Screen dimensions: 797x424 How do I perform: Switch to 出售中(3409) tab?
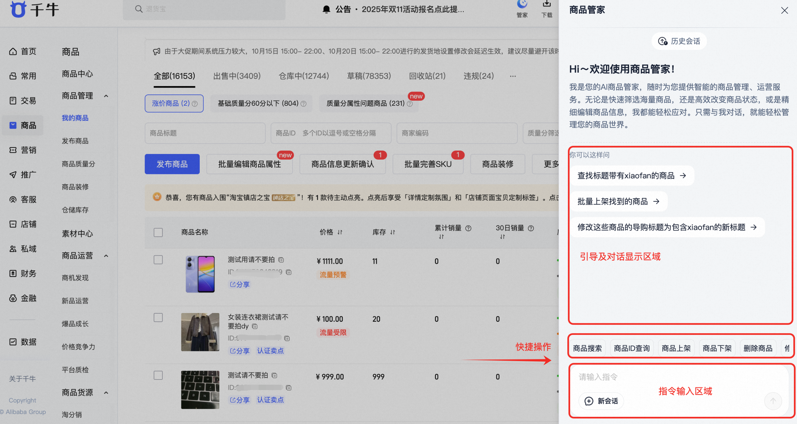[x=237, y=76]
